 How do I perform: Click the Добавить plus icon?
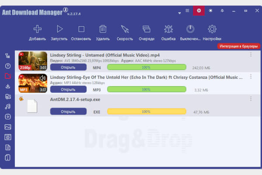pyautogui.click(x=38, y=29)
